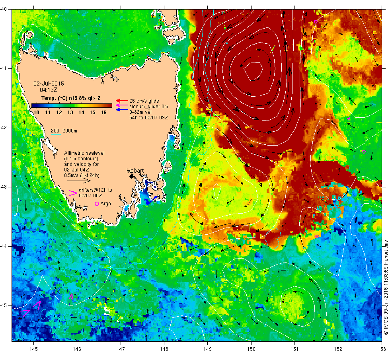Click the temperature color scale bar
Image resolution: width=390 pixels, height=358 pixels.
coord(72,106)
